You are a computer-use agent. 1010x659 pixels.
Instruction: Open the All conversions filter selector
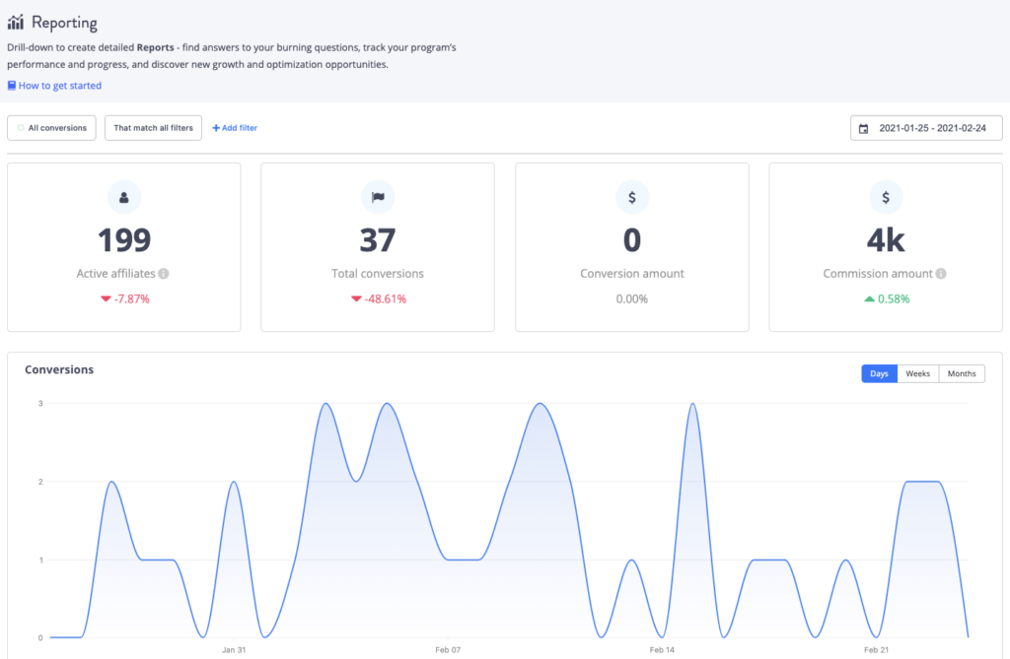pos(51,127)
